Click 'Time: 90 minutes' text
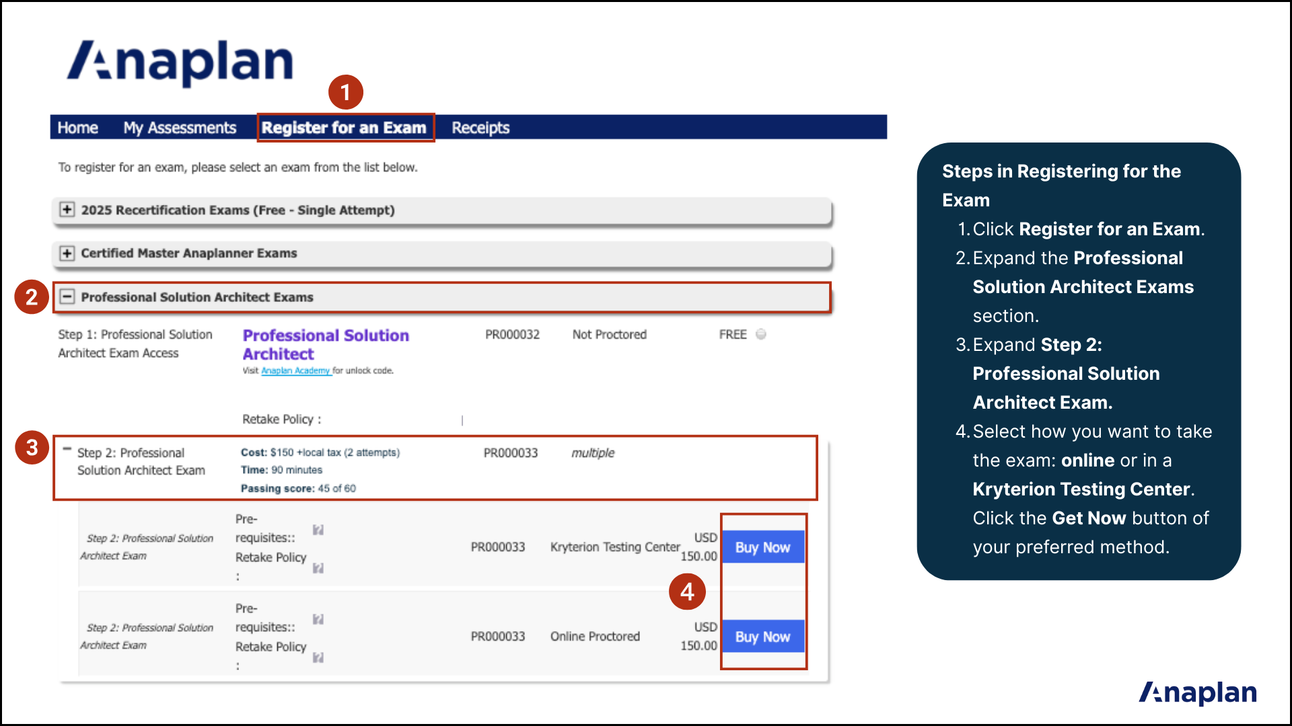Image resolution: width=1292 pixels, height=726 pixels. click(x=281, y=470)
